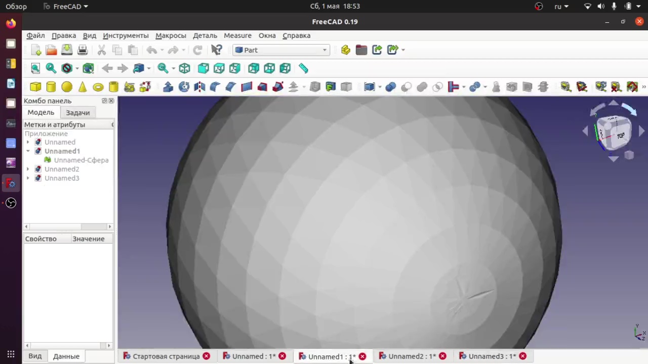This screenshot has width=648, height=364.
Task: Fit all content with the Fit All icon
Action: pos(35,68)
